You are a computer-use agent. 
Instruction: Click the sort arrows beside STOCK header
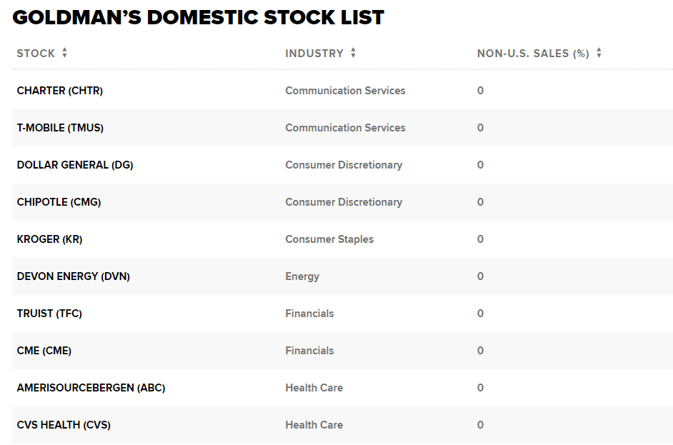pyautogui.click(x=64, y=53)
